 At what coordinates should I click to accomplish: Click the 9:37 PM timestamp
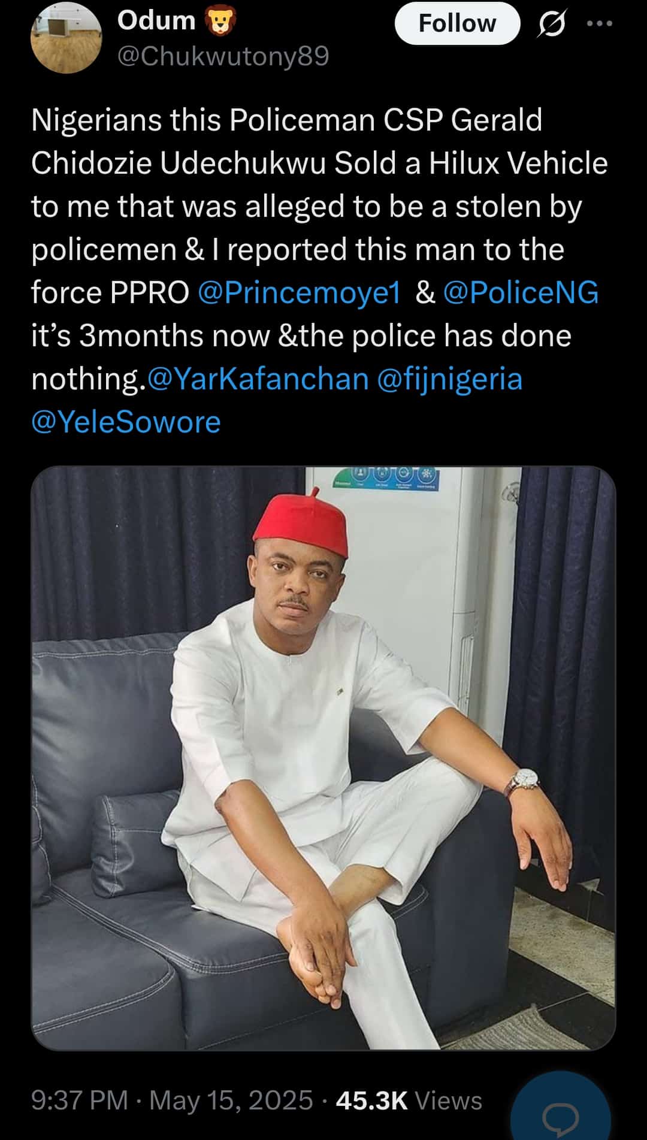tap(79, 1100)
